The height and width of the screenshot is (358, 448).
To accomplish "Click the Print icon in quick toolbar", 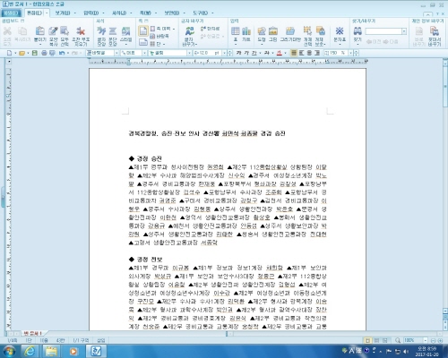I will 44,53.
